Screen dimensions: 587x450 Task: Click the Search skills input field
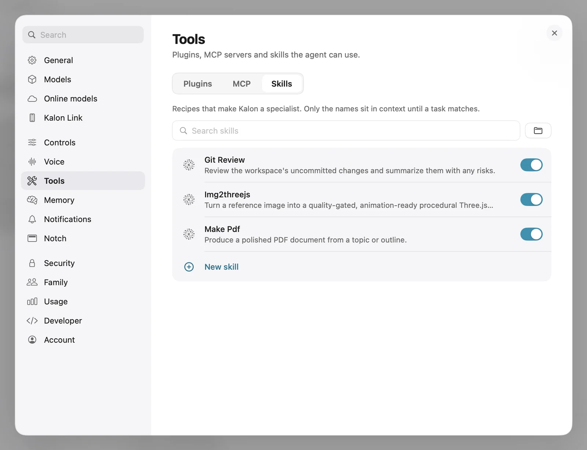(346, 130)
